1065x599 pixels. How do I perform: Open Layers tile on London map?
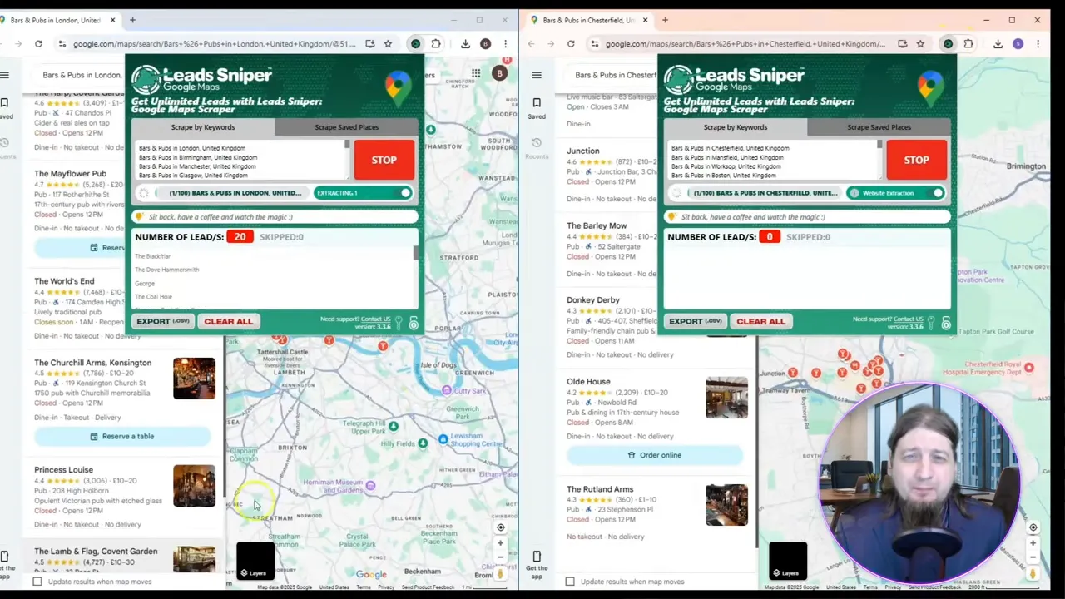pos(255,561)
